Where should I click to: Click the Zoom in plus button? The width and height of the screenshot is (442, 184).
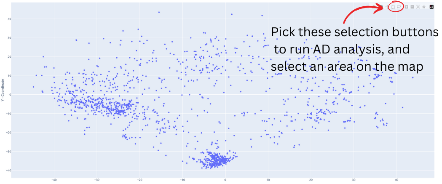406,7
